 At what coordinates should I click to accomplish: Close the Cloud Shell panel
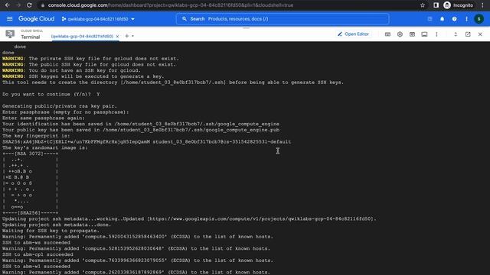[x=480, y=34]
